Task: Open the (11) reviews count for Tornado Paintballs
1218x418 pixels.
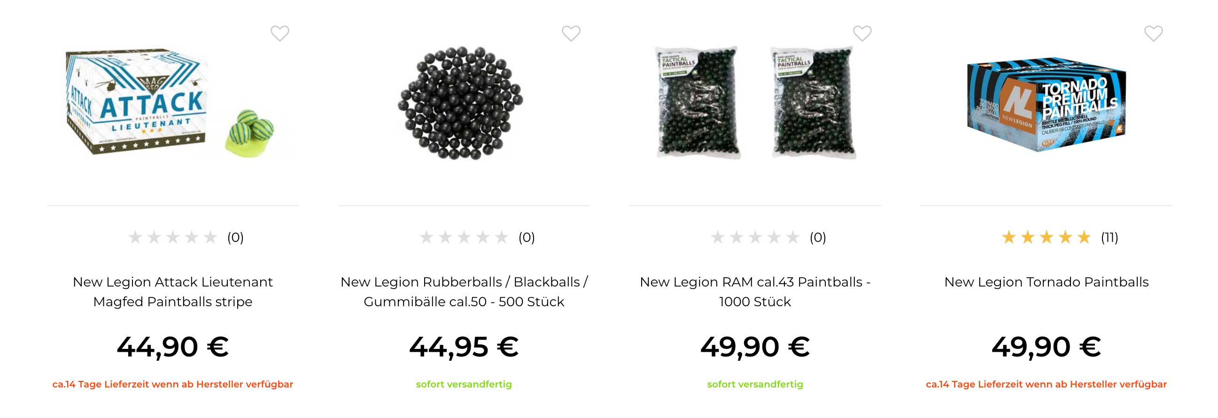Action: pyautogui.click(x=1109, y=237)
